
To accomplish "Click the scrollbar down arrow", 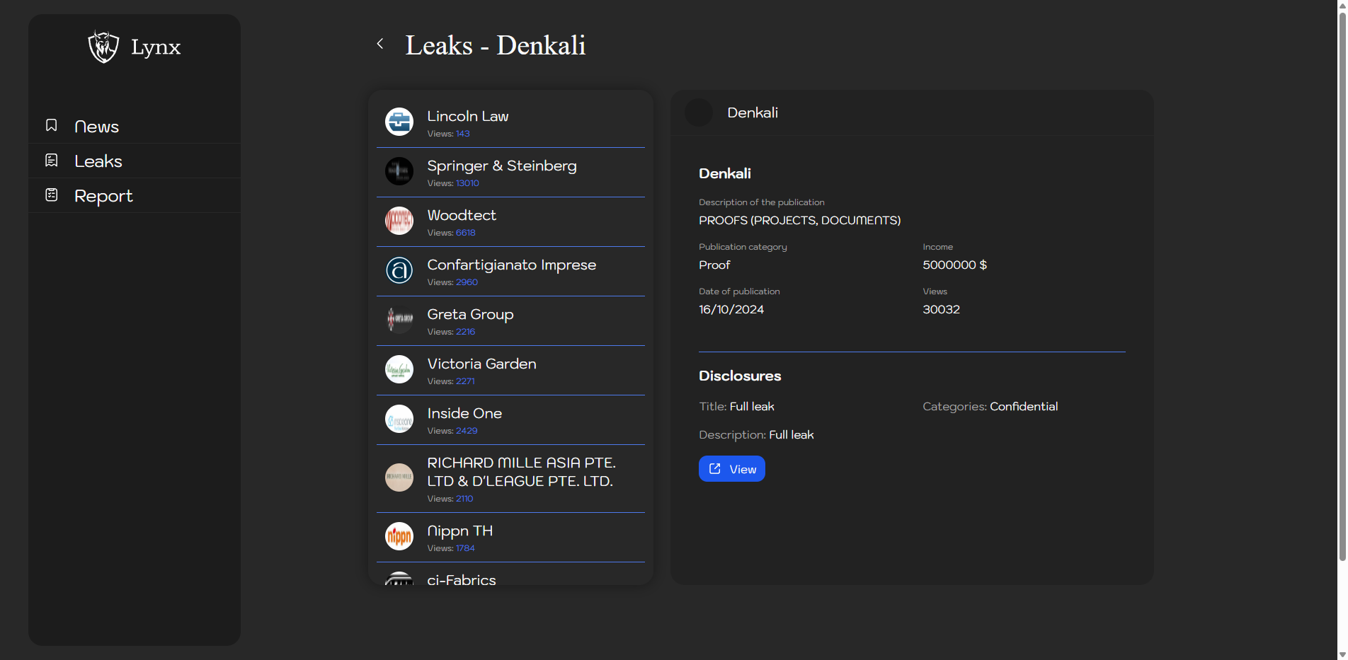I will tap(1342, 654).
